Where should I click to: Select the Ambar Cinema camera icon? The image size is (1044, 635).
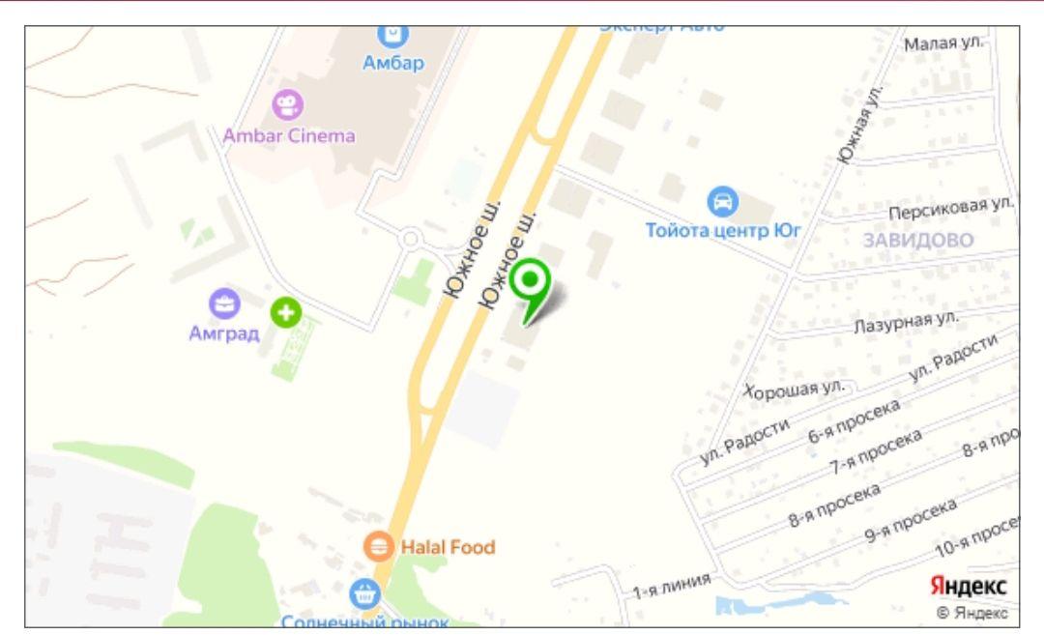[288, 104]
